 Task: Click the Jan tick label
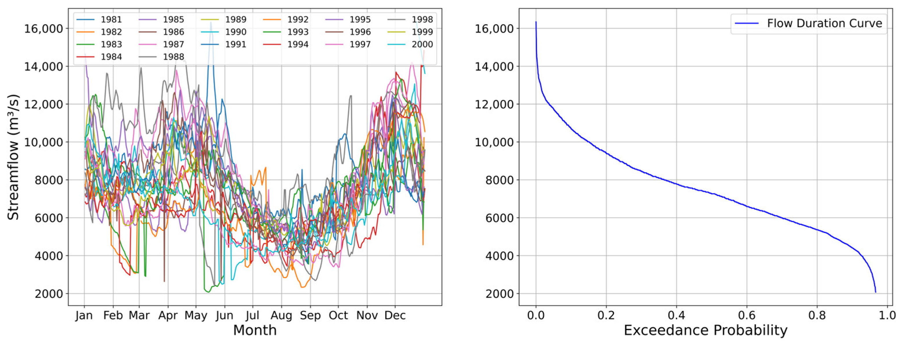click(x=84, y=315)
